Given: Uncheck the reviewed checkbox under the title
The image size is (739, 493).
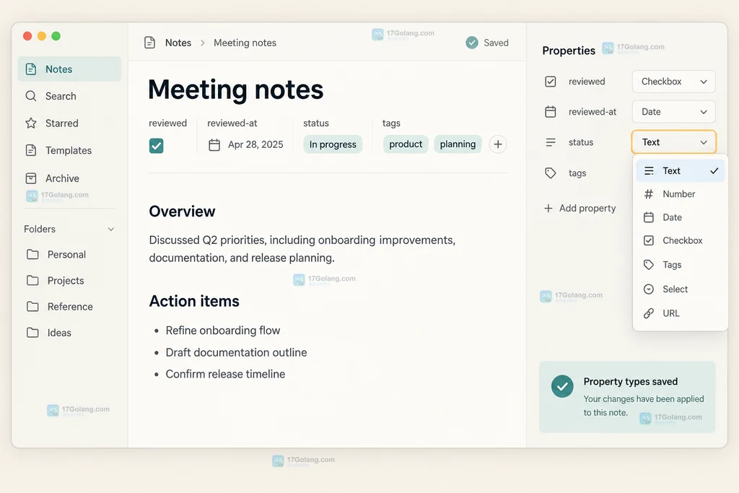Looking at the screenshot, I should (157, 146).
